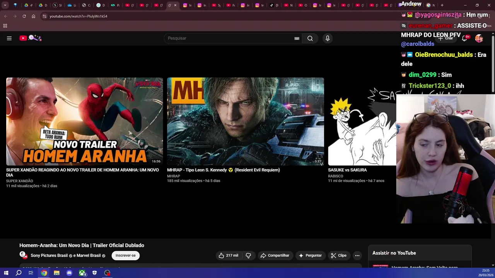Viewport: 495px width, 278px height.
Task: Close the active YouTube browser tab
Action: tap(175, 5)
